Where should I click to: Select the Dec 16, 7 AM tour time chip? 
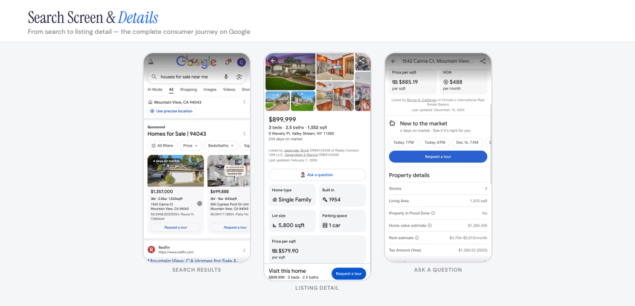tap(467, 142)
